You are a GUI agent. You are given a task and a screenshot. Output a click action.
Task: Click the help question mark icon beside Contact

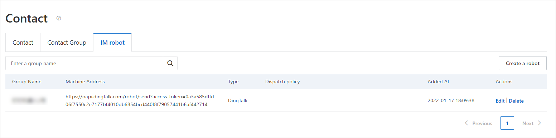(59, 18)
